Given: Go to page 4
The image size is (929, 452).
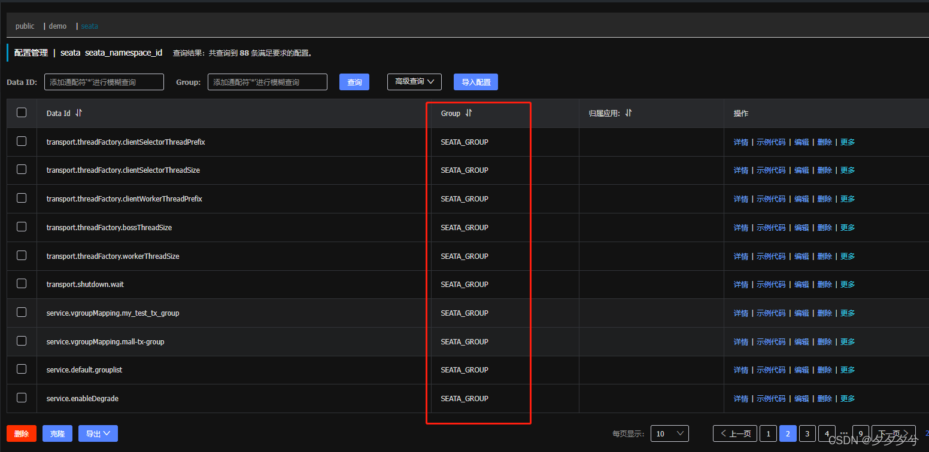Looking at the screenshot, I should [827, 433].
